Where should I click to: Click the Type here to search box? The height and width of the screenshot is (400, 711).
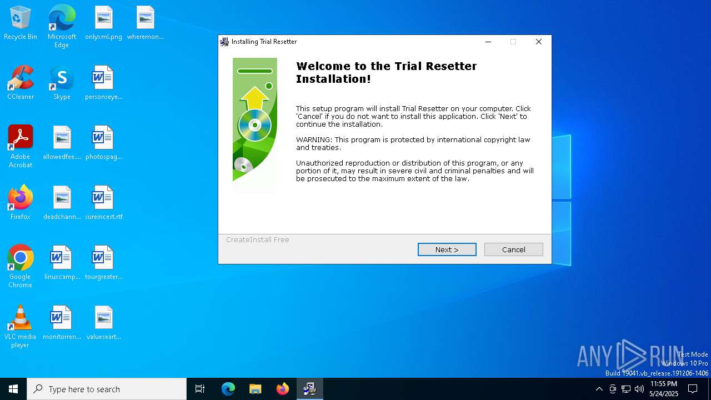(x=107, y=389)
